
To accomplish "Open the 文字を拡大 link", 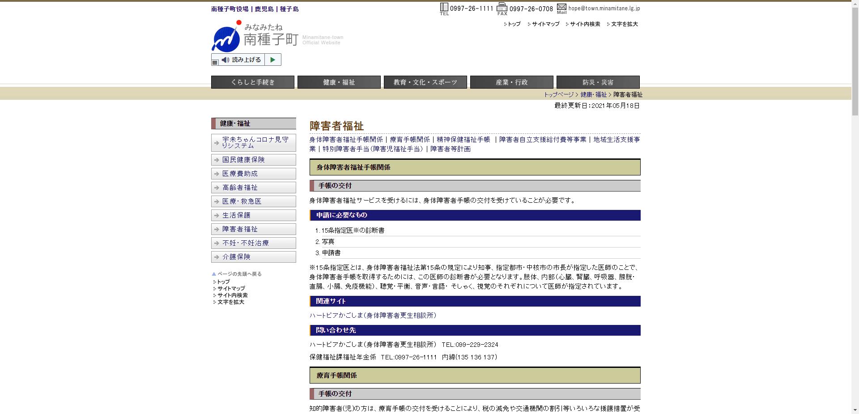I will pyautogui.click(x=624, y=24).
